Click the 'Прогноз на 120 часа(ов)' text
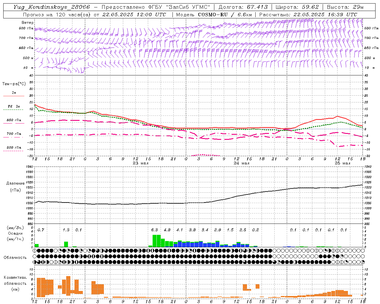Screen dimensions: 380x304 click(x=57, y=15)
